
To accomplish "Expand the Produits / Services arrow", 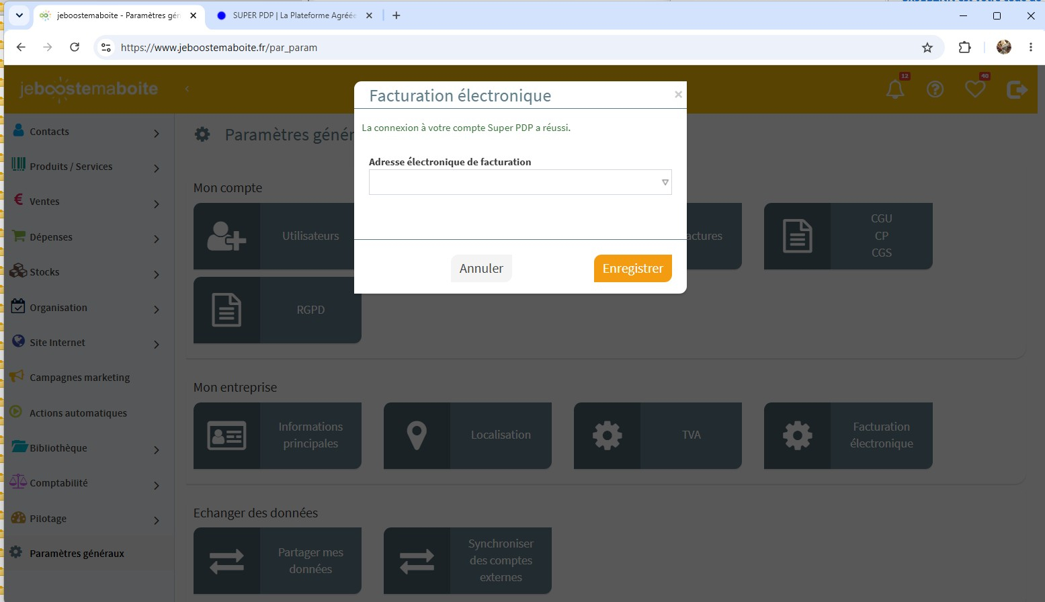I will click(157, 168).
